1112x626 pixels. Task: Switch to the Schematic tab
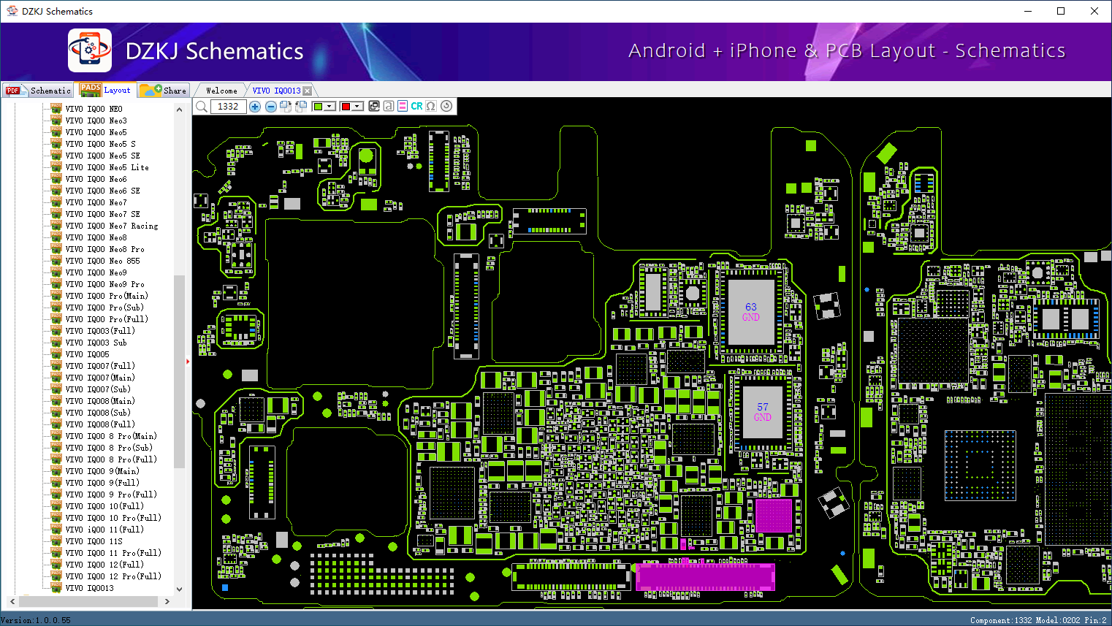[x=39, y=91]
